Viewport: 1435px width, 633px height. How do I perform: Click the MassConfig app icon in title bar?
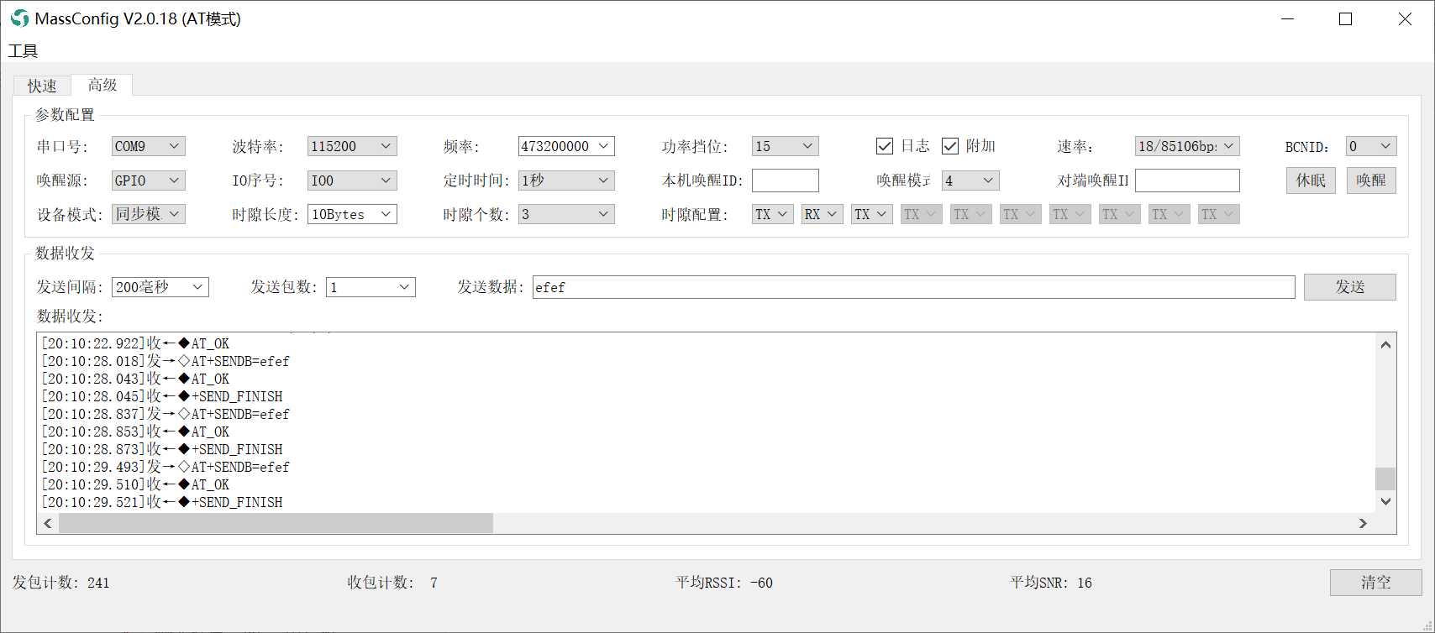19,18
